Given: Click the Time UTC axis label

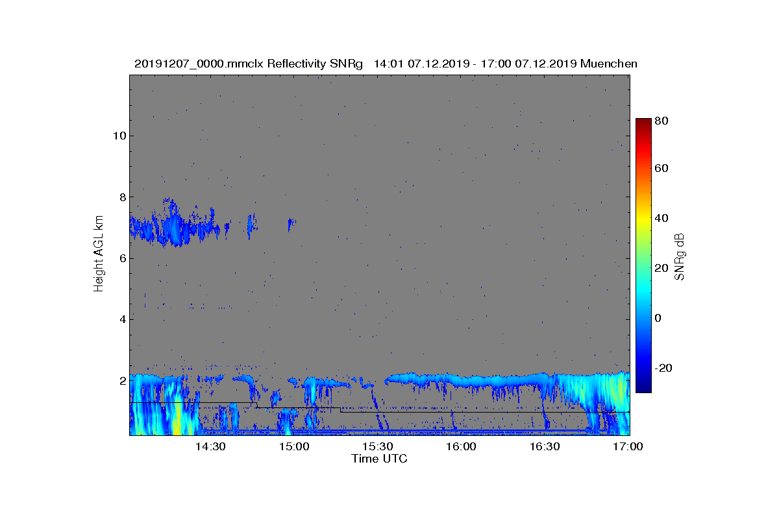Looking at the screenshot, I should [380, 459].
